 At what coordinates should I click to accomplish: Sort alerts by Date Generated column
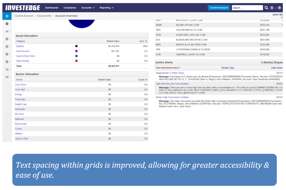(x=277, y=68)
